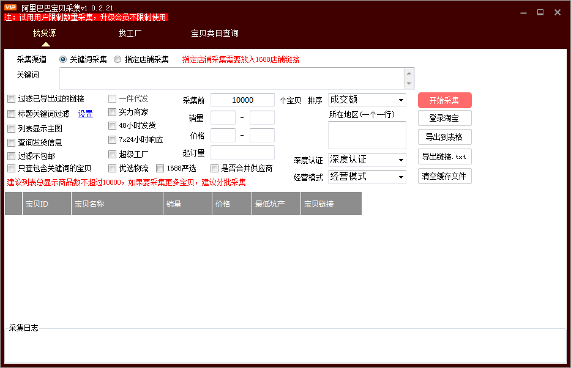
Task: Choose the 指定店铺采集 radio option
Action: pyautogui.click(x=118, y=59)
